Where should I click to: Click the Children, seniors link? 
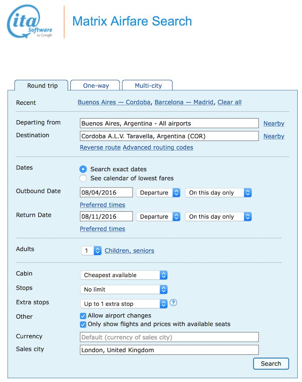[x=129, y=250]
